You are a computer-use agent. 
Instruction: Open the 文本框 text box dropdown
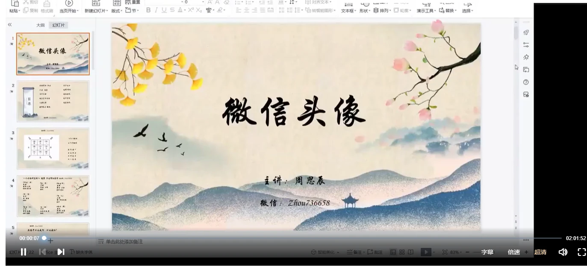click(348, 11)
